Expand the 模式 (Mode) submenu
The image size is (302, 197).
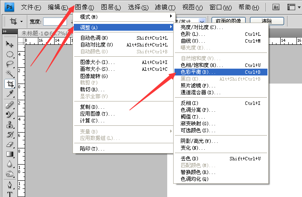tap(123, 17)
